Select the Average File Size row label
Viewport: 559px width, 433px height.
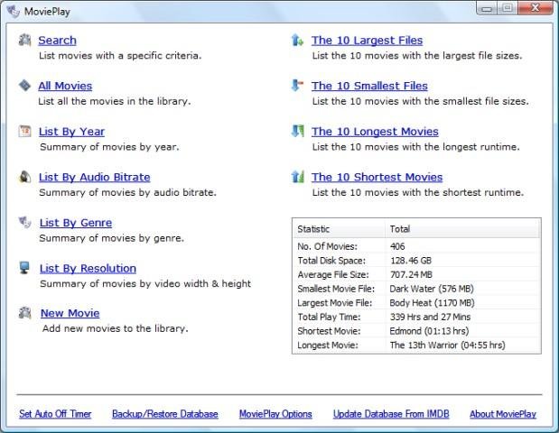333,274
